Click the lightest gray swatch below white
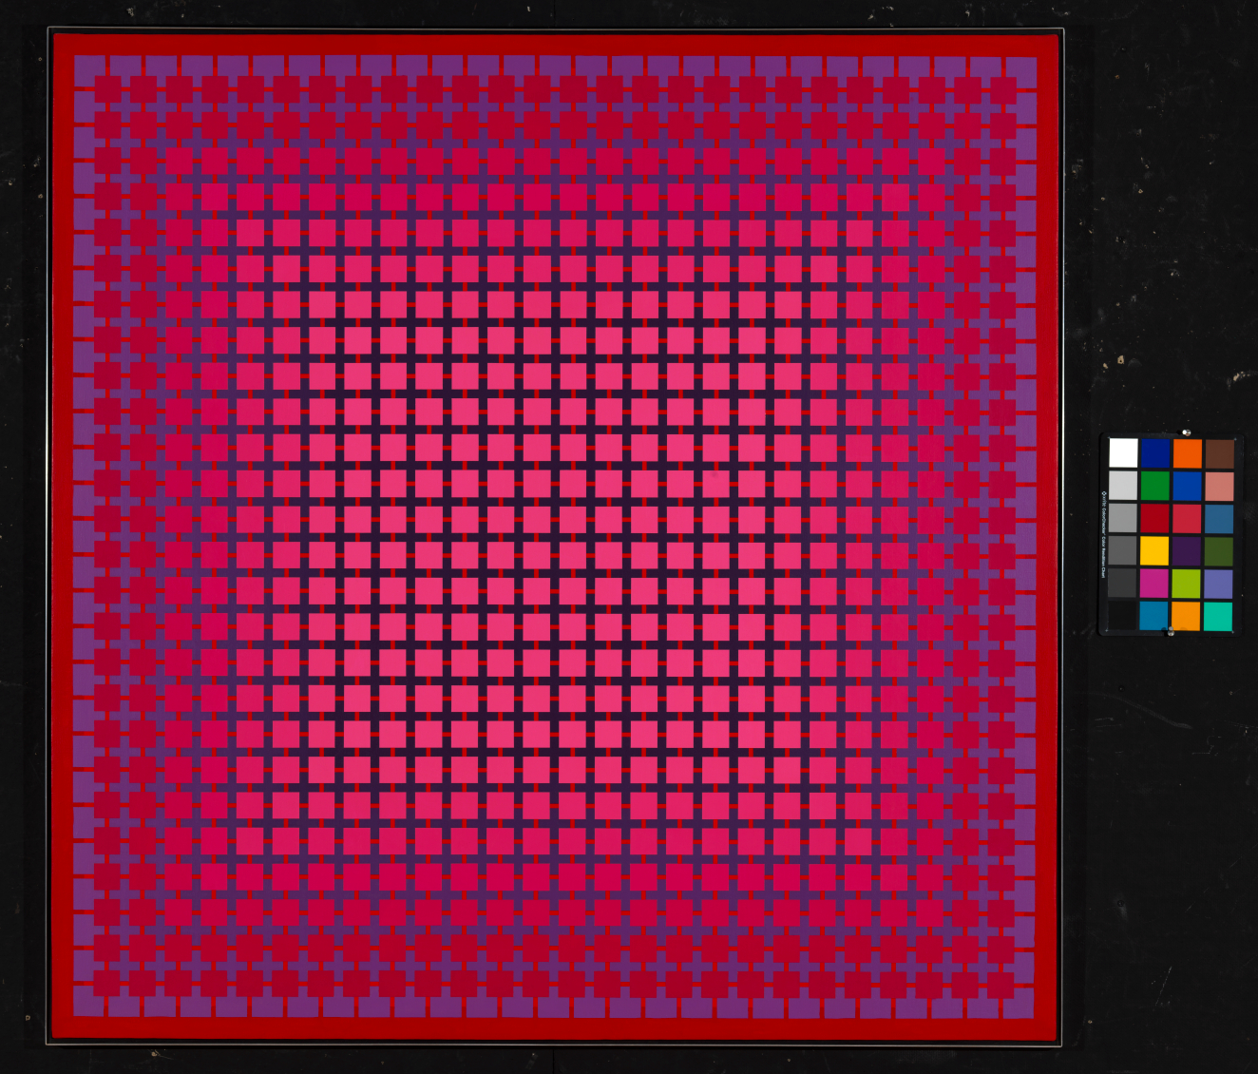Screen dimensions: 1258x1074 click(1122, 486)
